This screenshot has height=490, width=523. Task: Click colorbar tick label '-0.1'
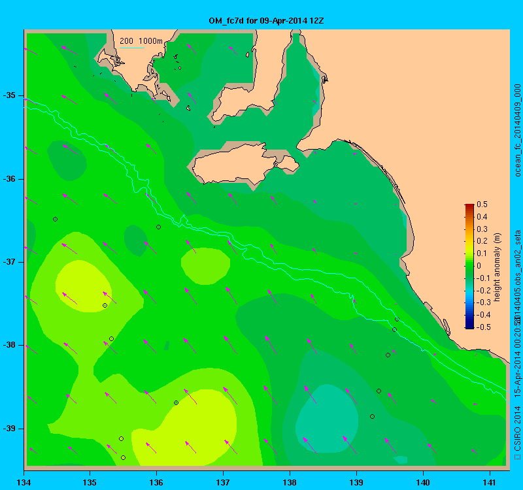pos(484,278)
